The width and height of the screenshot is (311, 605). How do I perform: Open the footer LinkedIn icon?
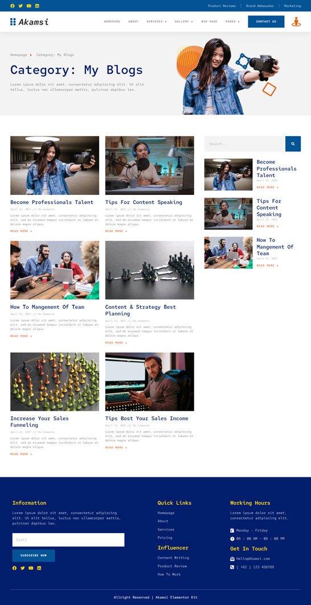click(39, 568)
